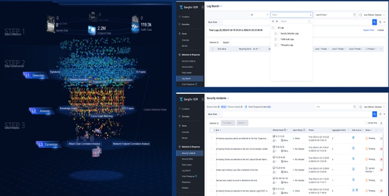Click magnifier icon in the log type search box
The image size is (389, 196).
coord(309,22)
